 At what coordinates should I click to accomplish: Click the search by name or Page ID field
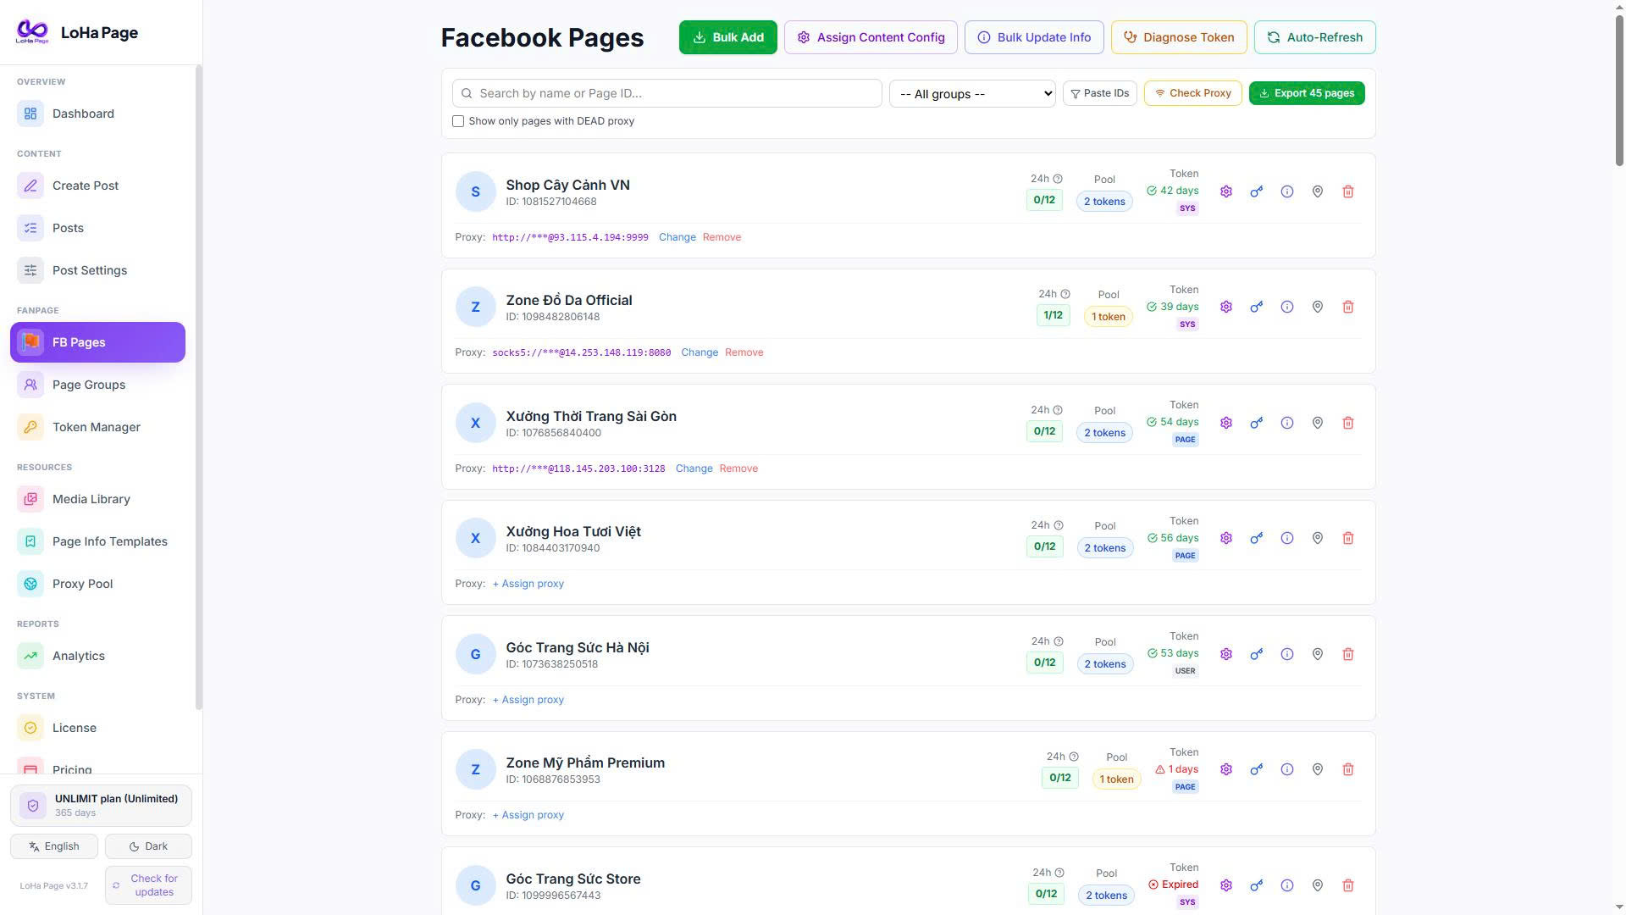(667, 93)
